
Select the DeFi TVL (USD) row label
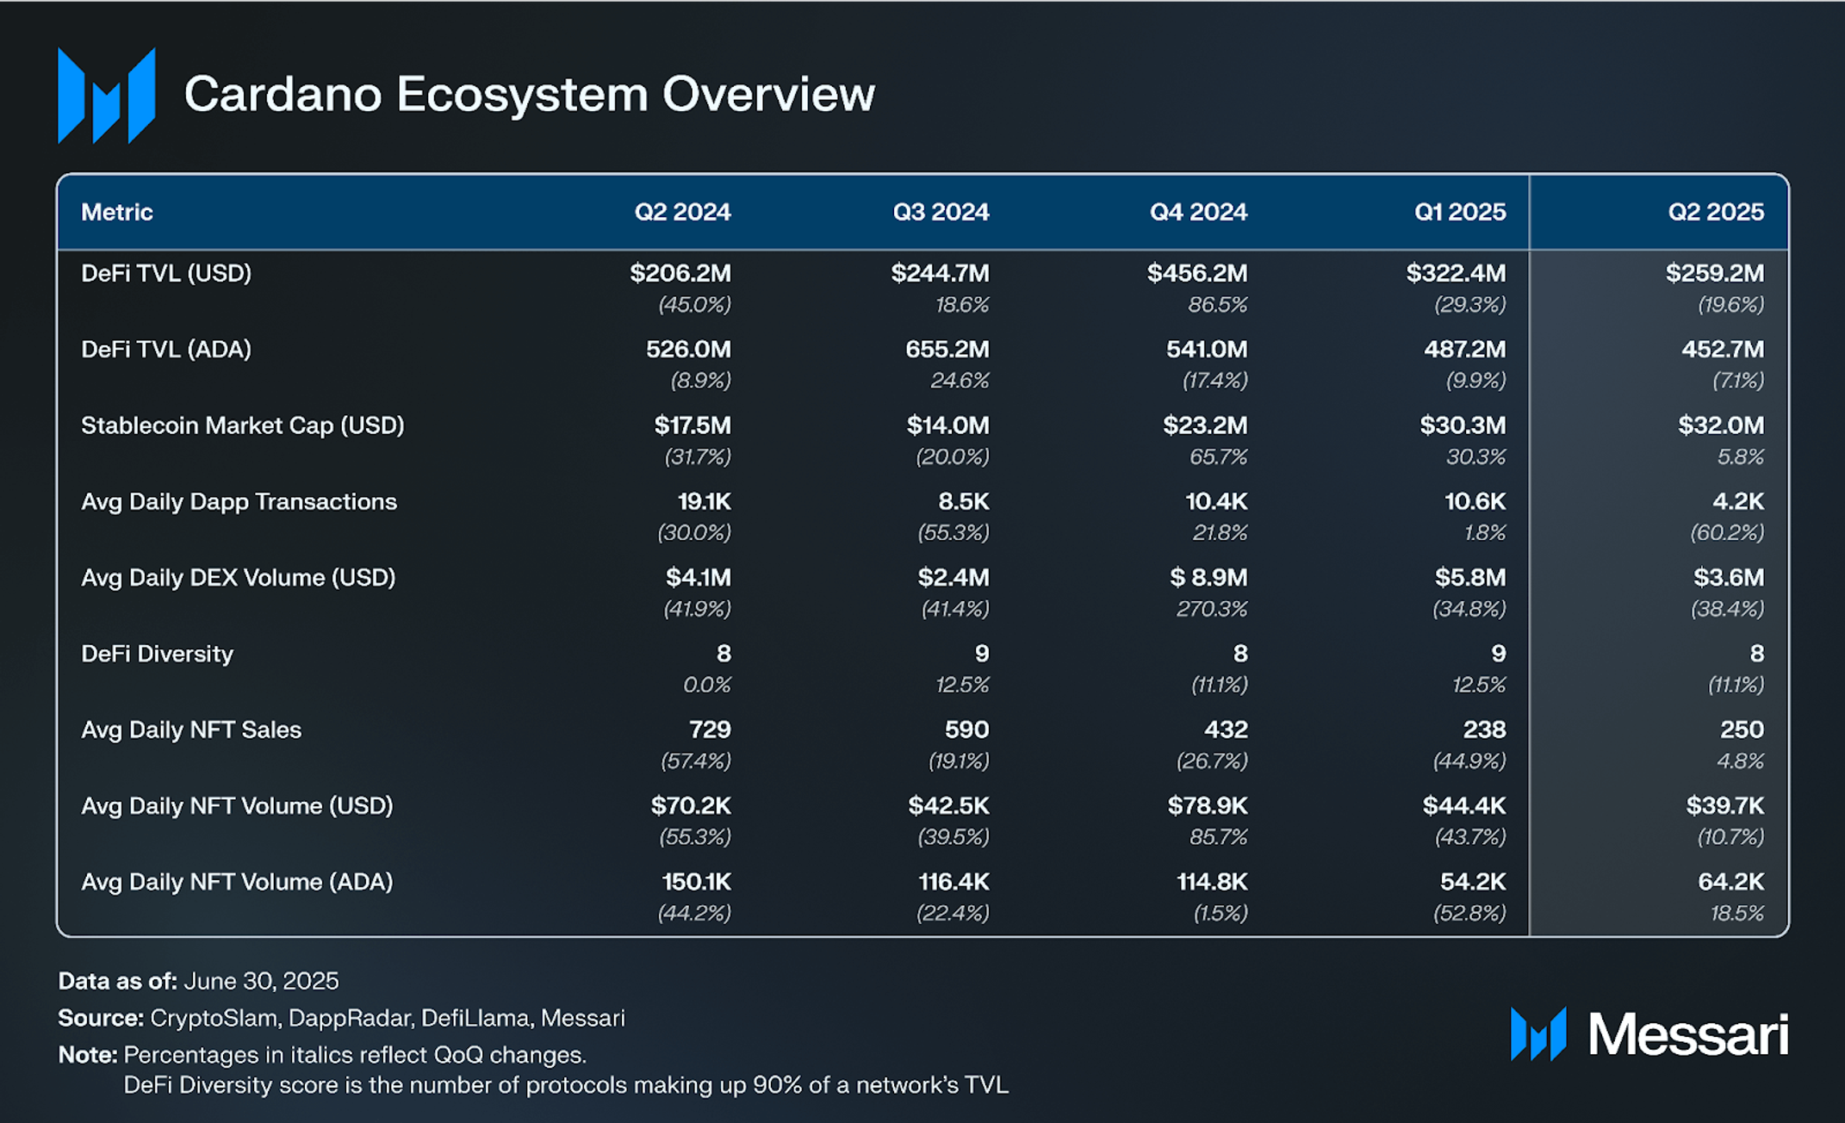click(x=166, y=273)
